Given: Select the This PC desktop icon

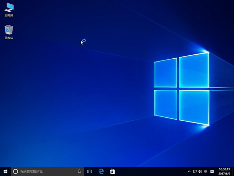Looking at the screenshot, I should point(9,9).
